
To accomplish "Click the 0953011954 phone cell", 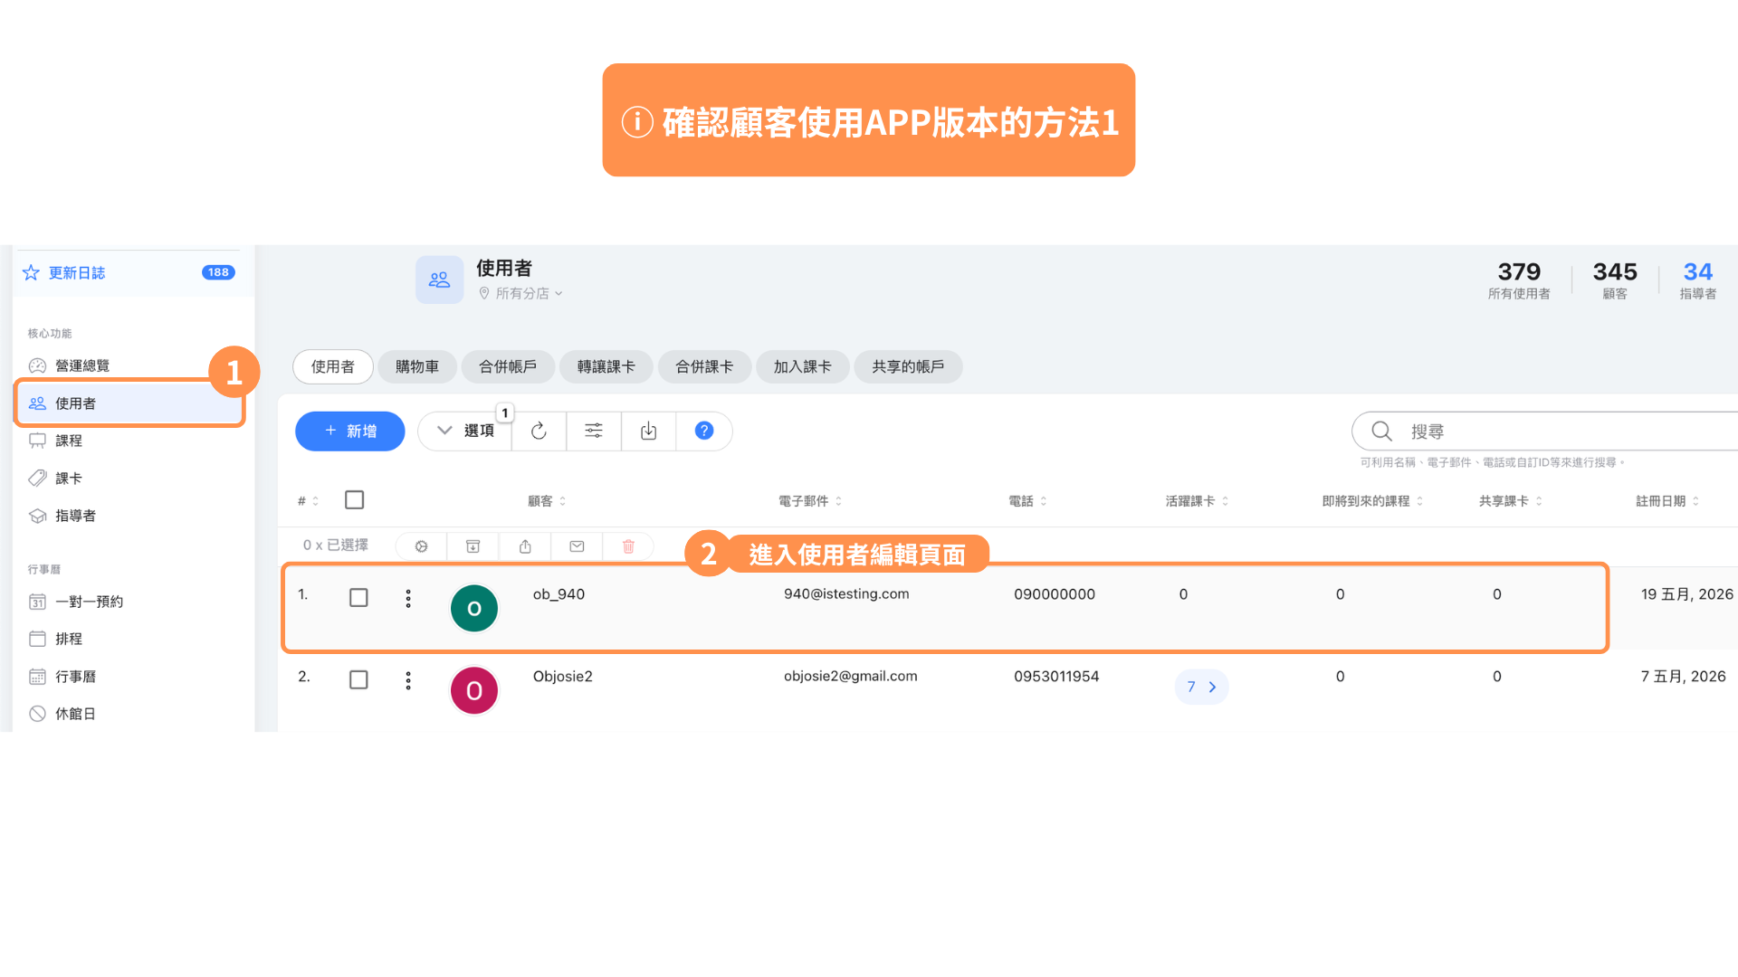I will (1056, 677).
